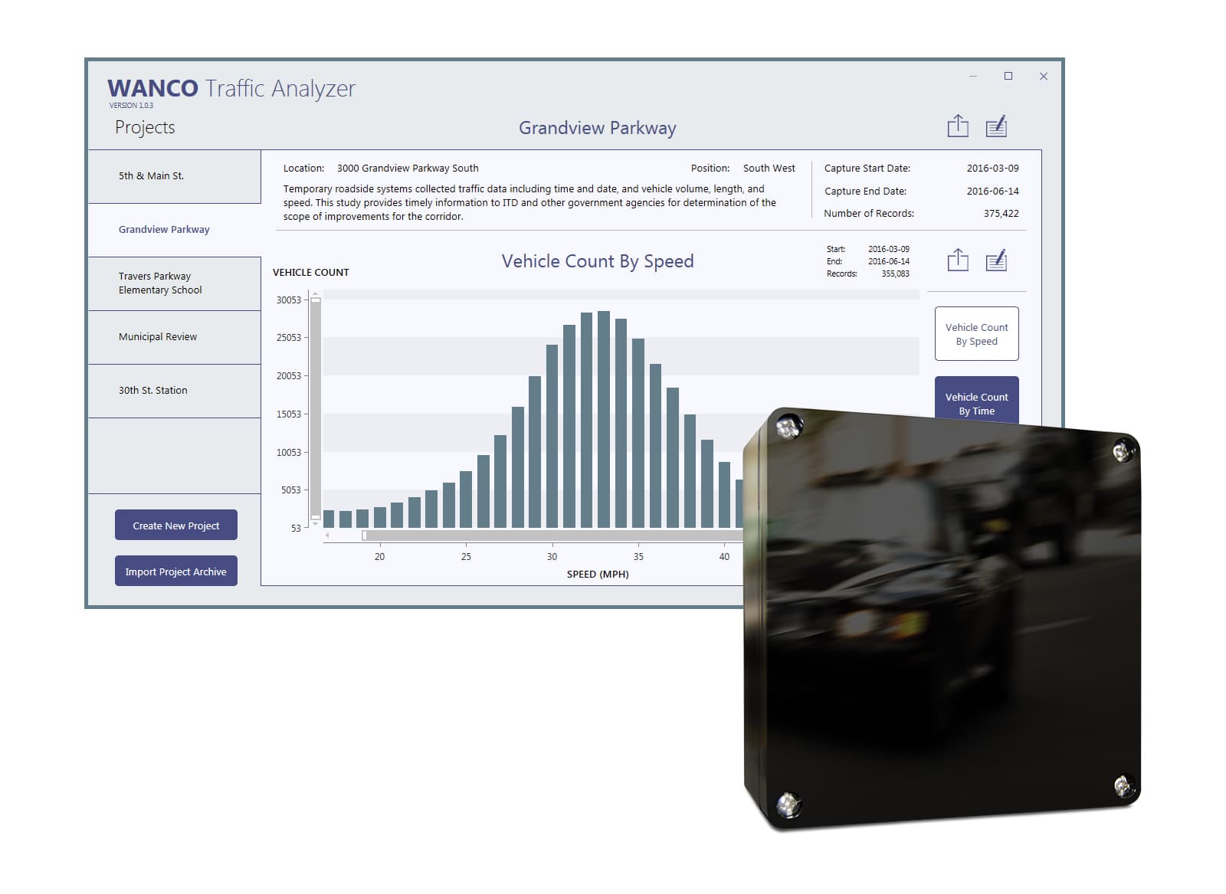Viewport: 1226px width, 894px height.
Task: Show the Vehicle Count By Speed chart
Action: click(976, 334)
